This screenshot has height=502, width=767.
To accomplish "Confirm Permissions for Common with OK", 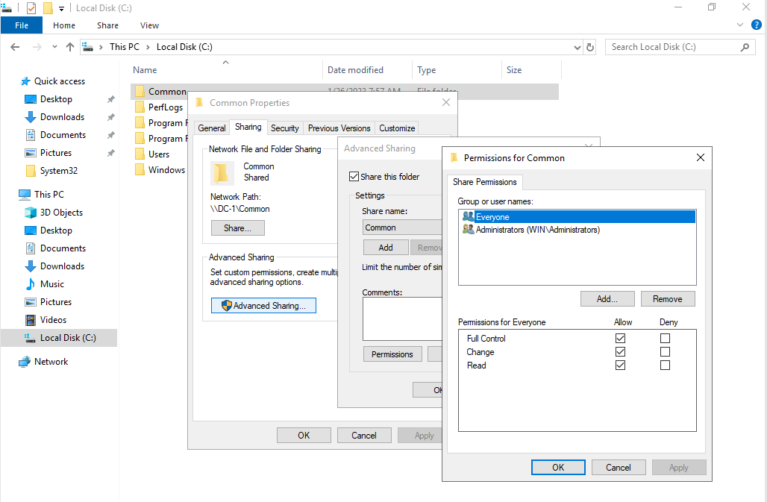I will tap(558, 467).
